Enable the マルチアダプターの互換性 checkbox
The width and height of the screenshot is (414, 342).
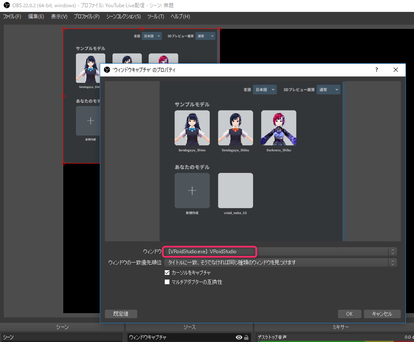point(167,282)
